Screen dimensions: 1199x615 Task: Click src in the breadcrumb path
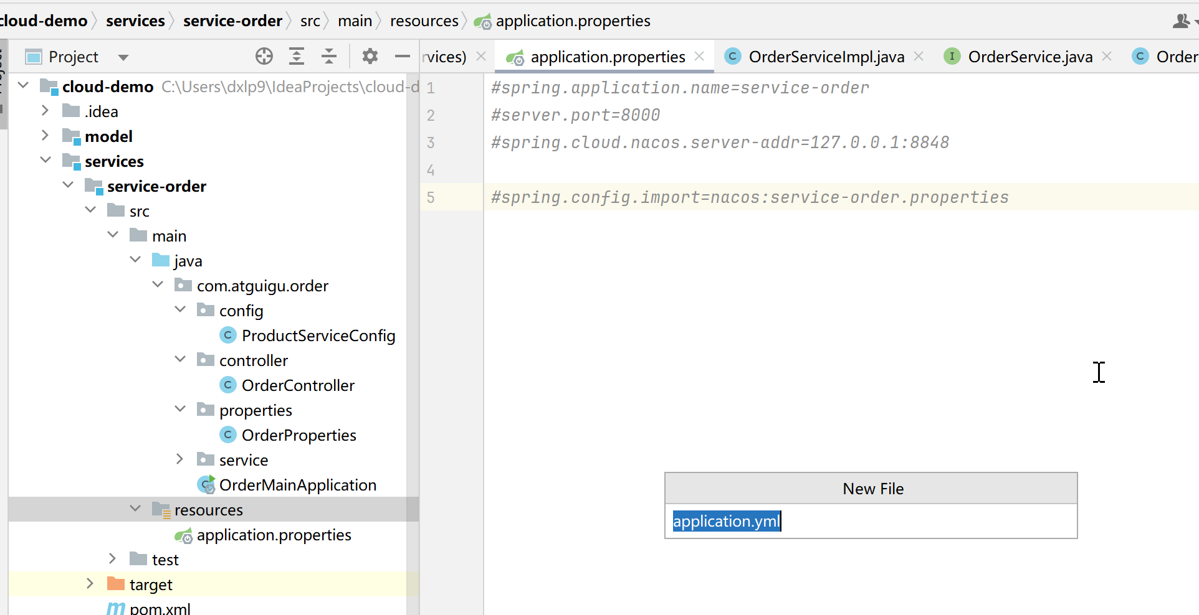coord(310,21)
